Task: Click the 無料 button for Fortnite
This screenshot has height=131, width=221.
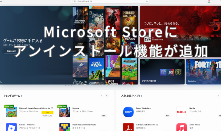Action: pos(104,116)
